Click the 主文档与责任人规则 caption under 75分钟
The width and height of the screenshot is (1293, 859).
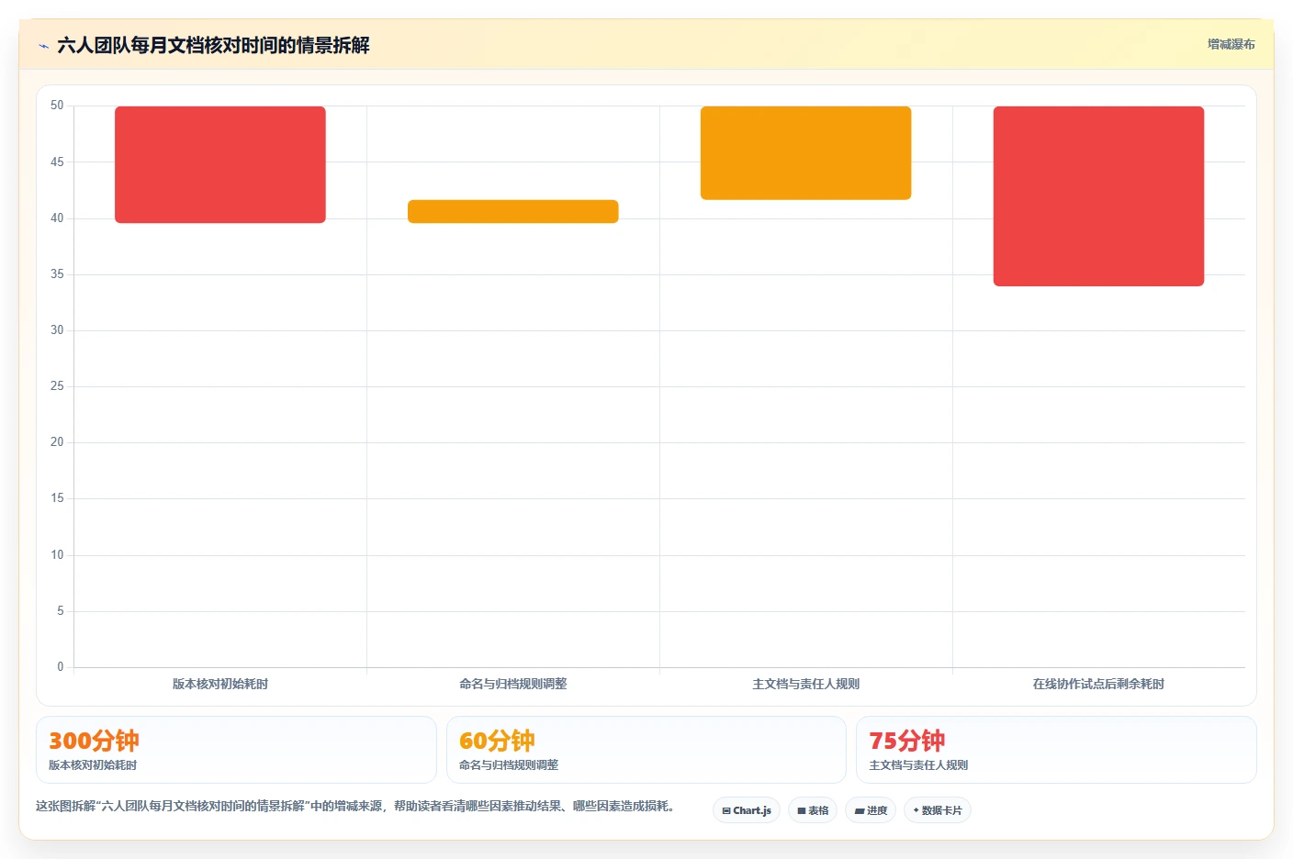(918, 765)
